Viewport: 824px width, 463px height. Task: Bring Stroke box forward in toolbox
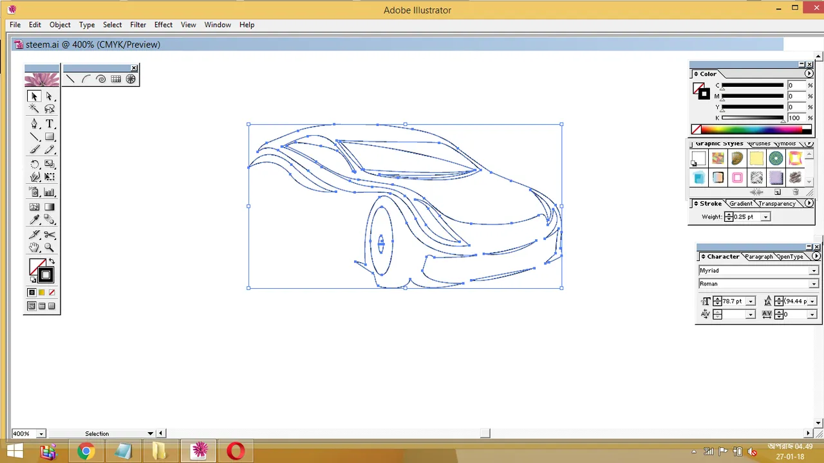[x=46, y=275]
